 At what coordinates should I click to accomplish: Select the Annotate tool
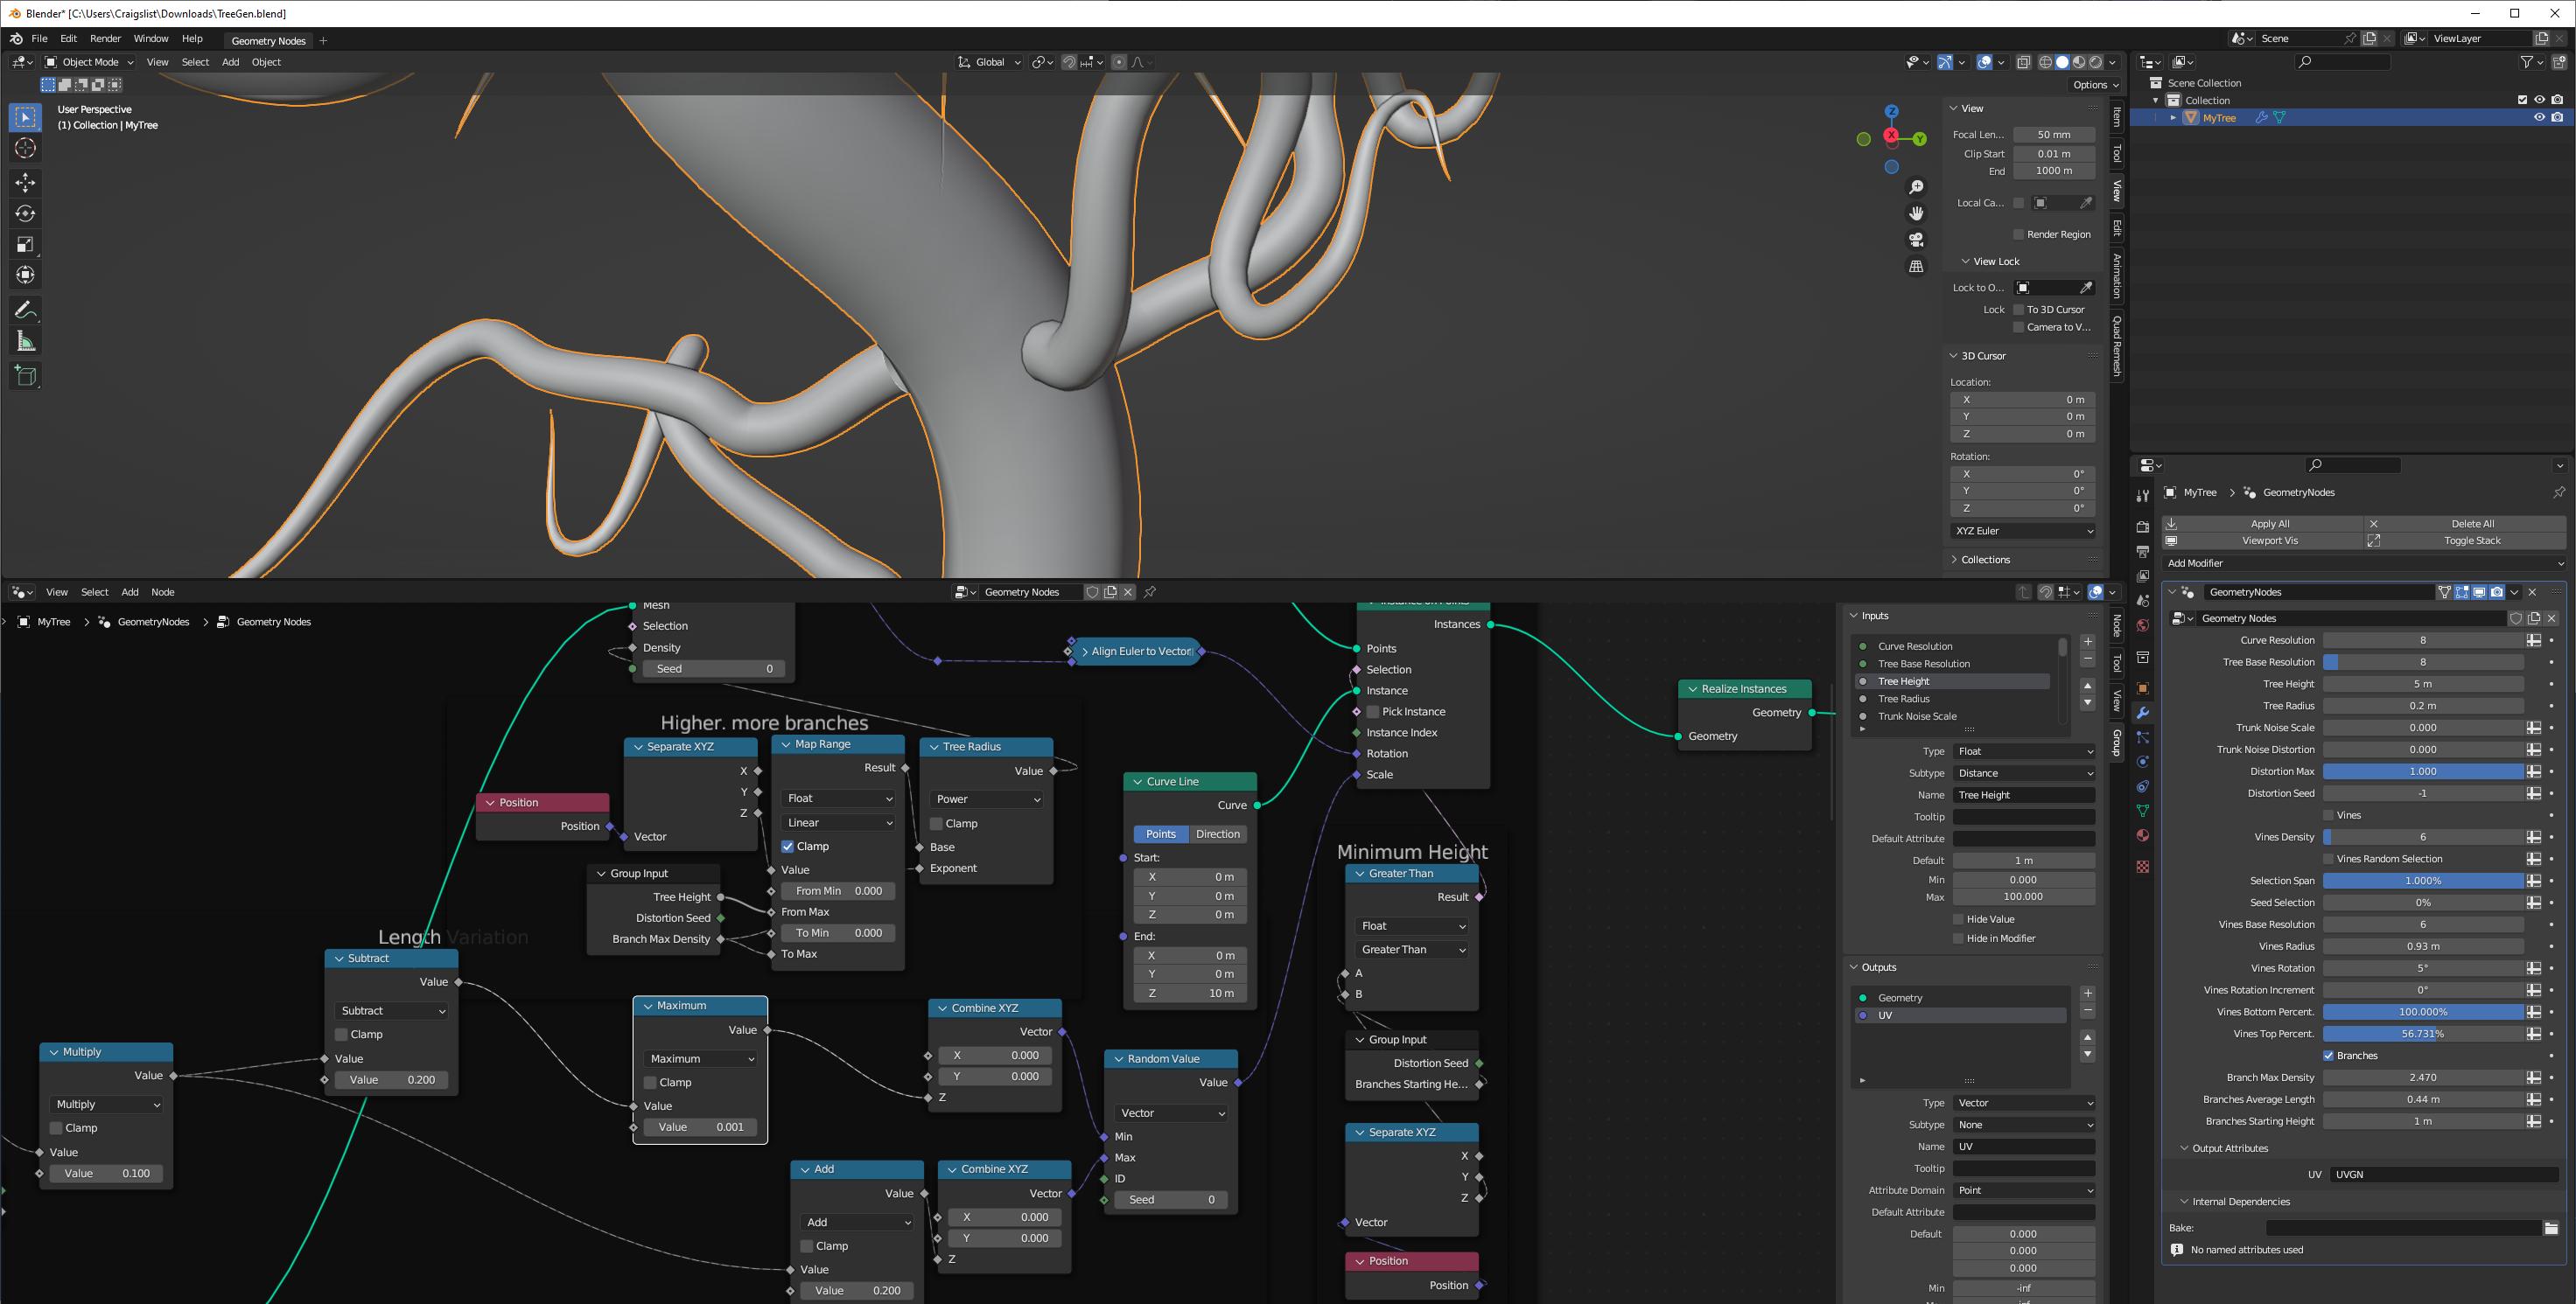coord(26,310)
